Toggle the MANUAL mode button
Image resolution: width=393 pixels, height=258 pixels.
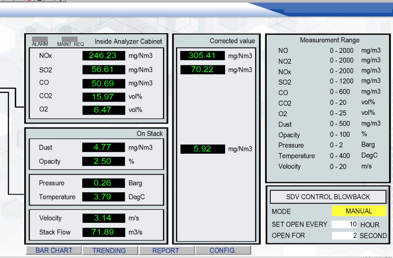pyautogui.click(x=359, y=211)
